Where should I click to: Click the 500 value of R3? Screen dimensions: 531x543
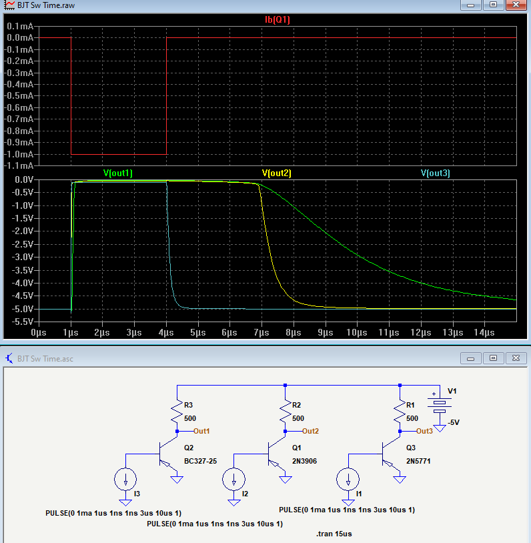(x=190, y=418)
